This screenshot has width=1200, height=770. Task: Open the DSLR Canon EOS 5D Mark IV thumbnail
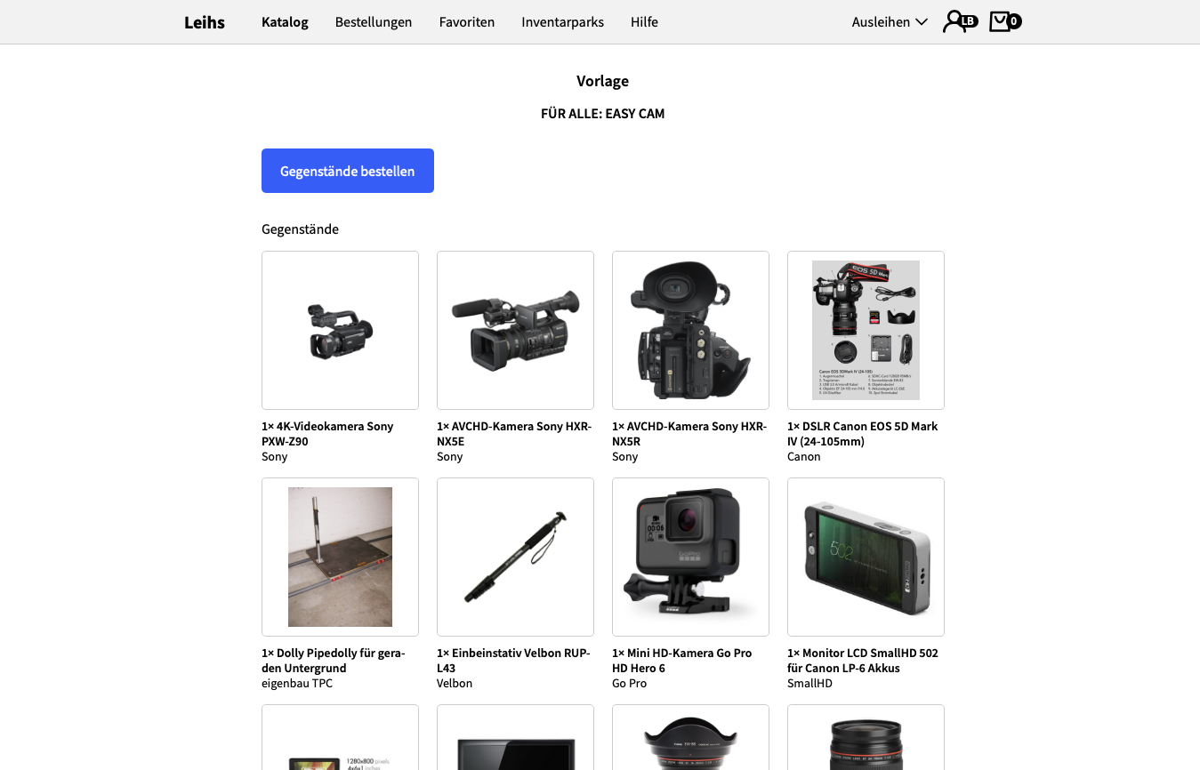866,330
